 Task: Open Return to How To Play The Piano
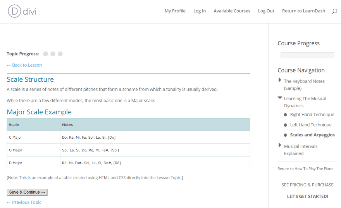point(305,168)
